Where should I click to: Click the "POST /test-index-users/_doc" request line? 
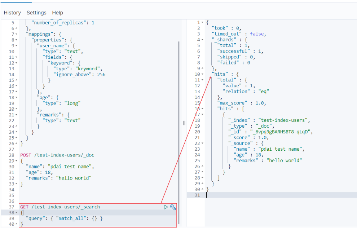(x=57, y=155)
